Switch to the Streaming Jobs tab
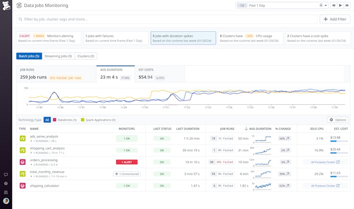Image resolution: width=354 pixels, height=209 pixels. coord(59,56)
